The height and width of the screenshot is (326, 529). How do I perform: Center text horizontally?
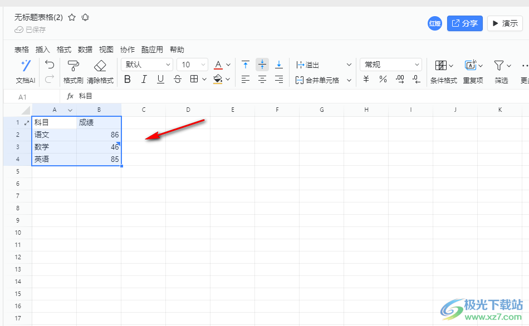(262, 79)
